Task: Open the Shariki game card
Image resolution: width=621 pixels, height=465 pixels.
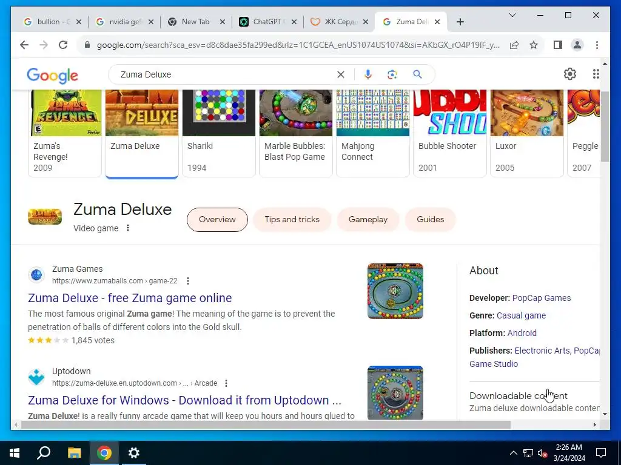Action: [x=218, y=133]
